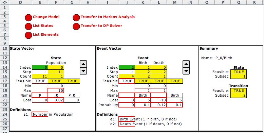Viewport: 264px width, 133px height.
Task: Click State Name cell containing P
Action: pyautogui.click(x=40, y=95)
